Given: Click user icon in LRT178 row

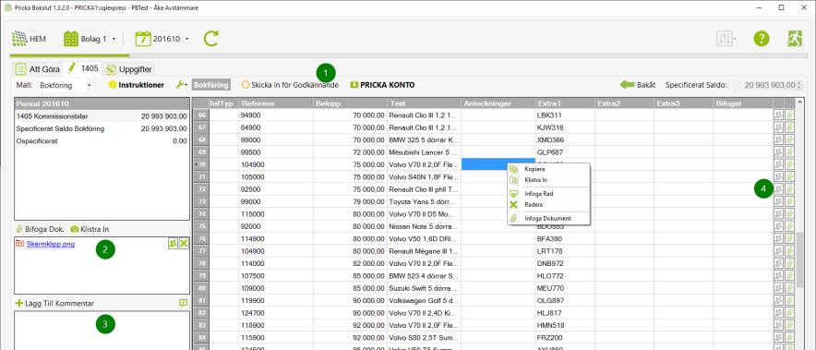Looking at the screenshot, I should [778, 251].
